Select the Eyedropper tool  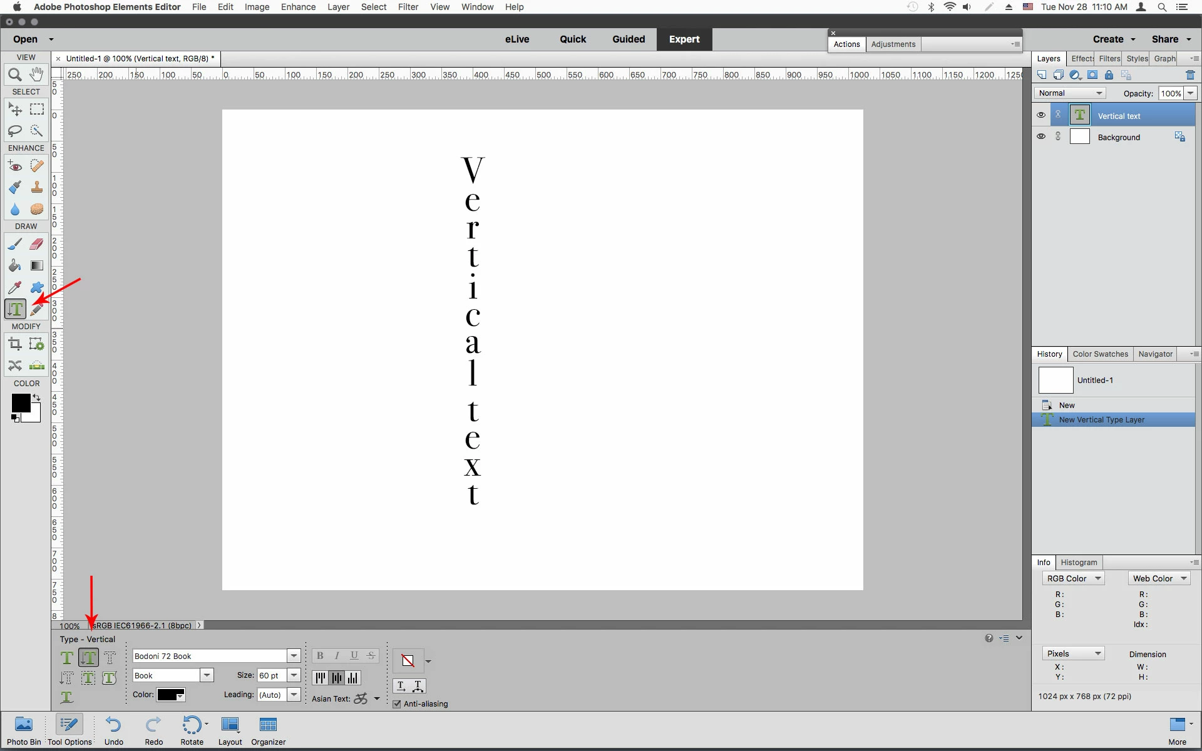pos(14,288)
